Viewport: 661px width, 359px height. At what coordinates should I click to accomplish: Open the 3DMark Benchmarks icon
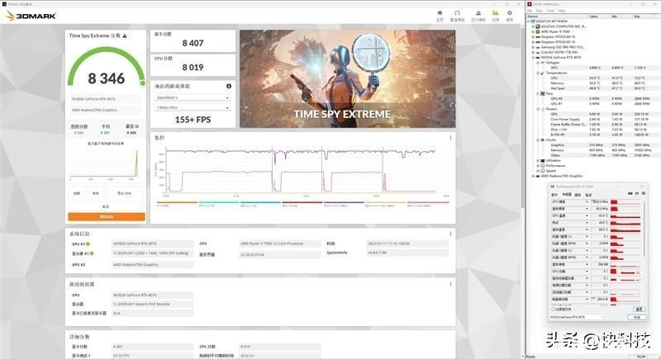click(x=457, y=13)
